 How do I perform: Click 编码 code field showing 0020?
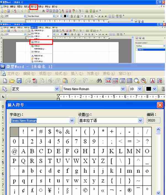pos(153,120)
